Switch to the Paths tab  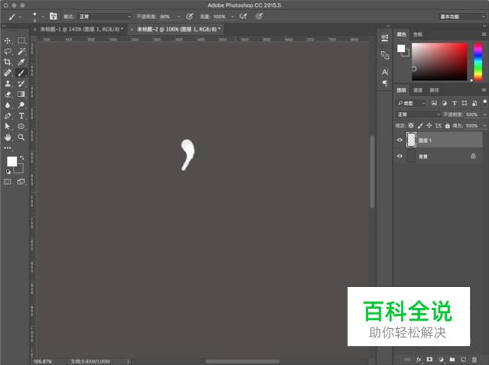pos(434,90)
